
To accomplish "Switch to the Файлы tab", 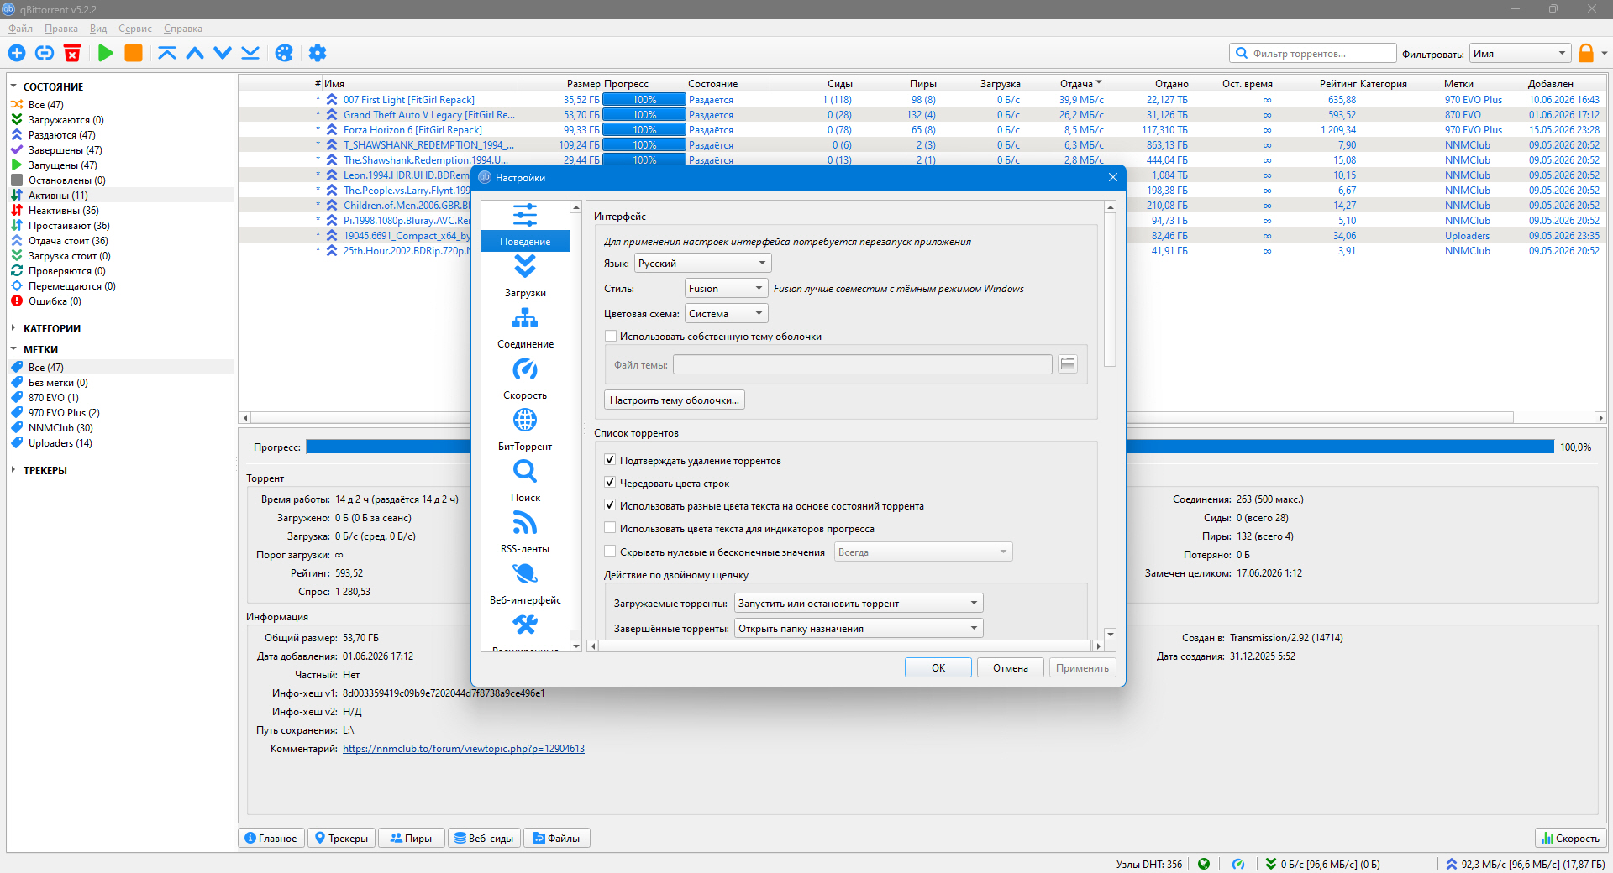I will click(x=556, y=838).
